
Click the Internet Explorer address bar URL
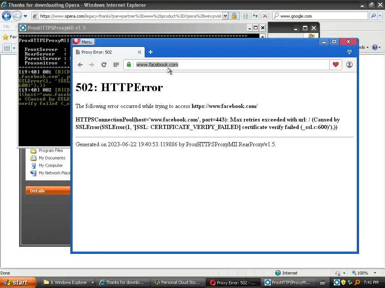pyautogui.click(x=130, y=16)
